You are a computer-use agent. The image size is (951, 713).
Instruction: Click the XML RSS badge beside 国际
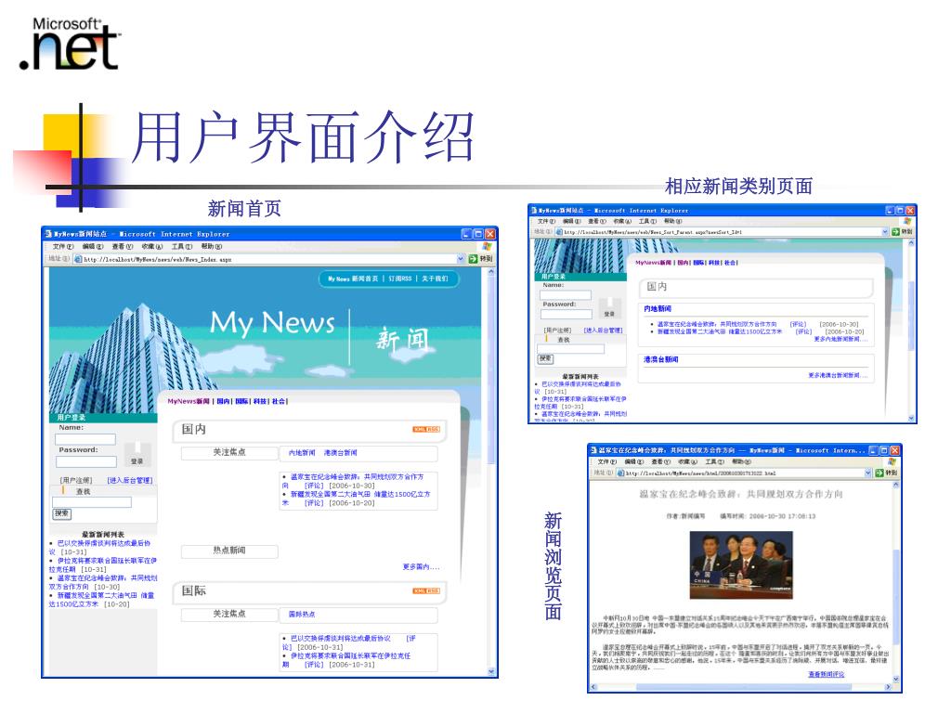click(x=426, y=591)
